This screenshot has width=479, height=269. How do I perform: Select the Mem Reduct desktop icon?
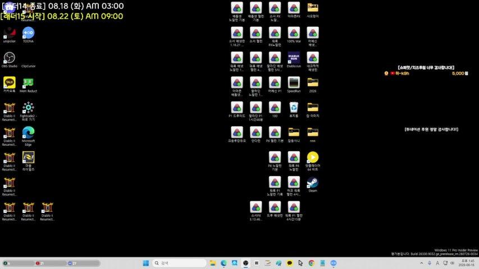click(x=28, y=85)
